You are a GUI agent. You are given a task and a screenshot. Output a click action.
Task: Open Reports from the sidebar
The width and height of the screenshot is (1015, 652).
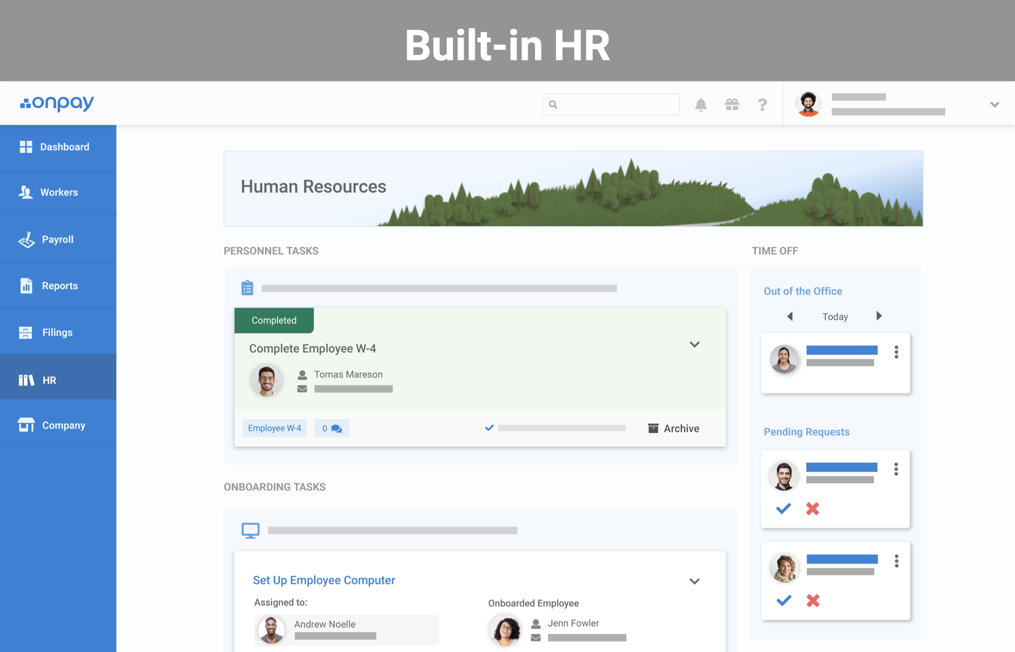(x=59, y=286)
